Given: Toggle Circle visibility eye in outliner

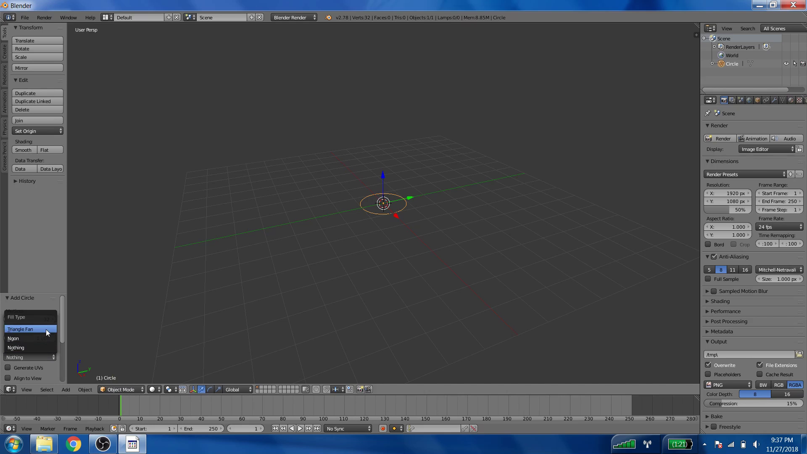Looking at the screenshot, I should 786,63.
